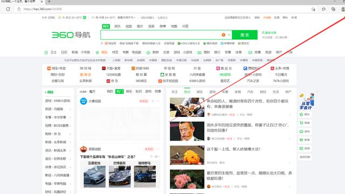Select the 视频 search tab
This screenshot has height=194, width=345.
point(129,26)
